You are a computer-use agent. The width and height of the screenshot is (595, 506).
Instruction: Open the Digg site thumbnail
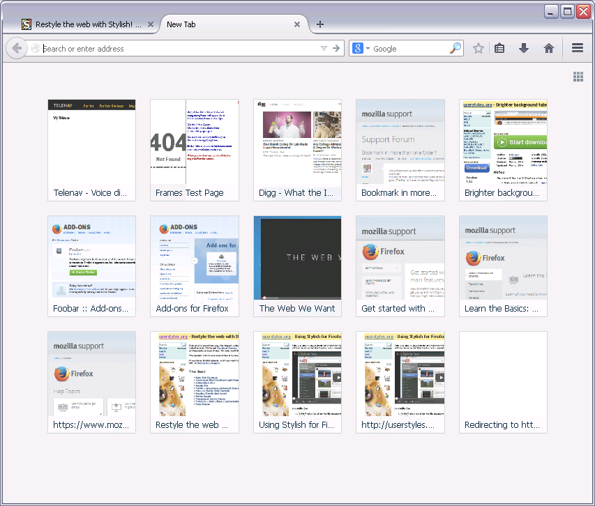click(297, 149)
